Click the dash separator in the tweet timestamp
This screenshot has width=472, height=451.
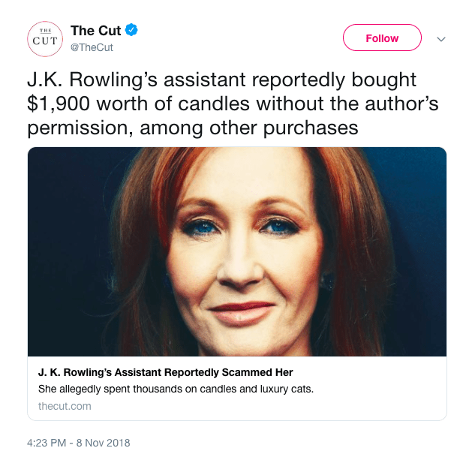click(x=74, y=443)
